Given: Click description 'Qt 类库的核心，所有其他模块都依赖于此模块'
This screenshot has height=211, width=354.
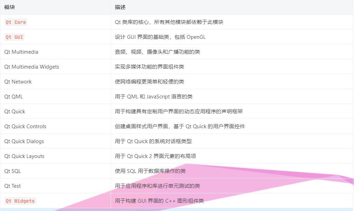Looking at the screenshot, I should (x=169, y=22).
